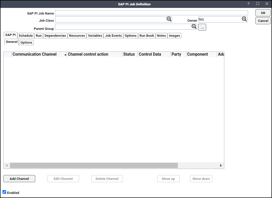The width and height of the screenshot is (272, 198).
Task: Sort by the Party column header
Action: pyautogui.click(x=178, y=54)
